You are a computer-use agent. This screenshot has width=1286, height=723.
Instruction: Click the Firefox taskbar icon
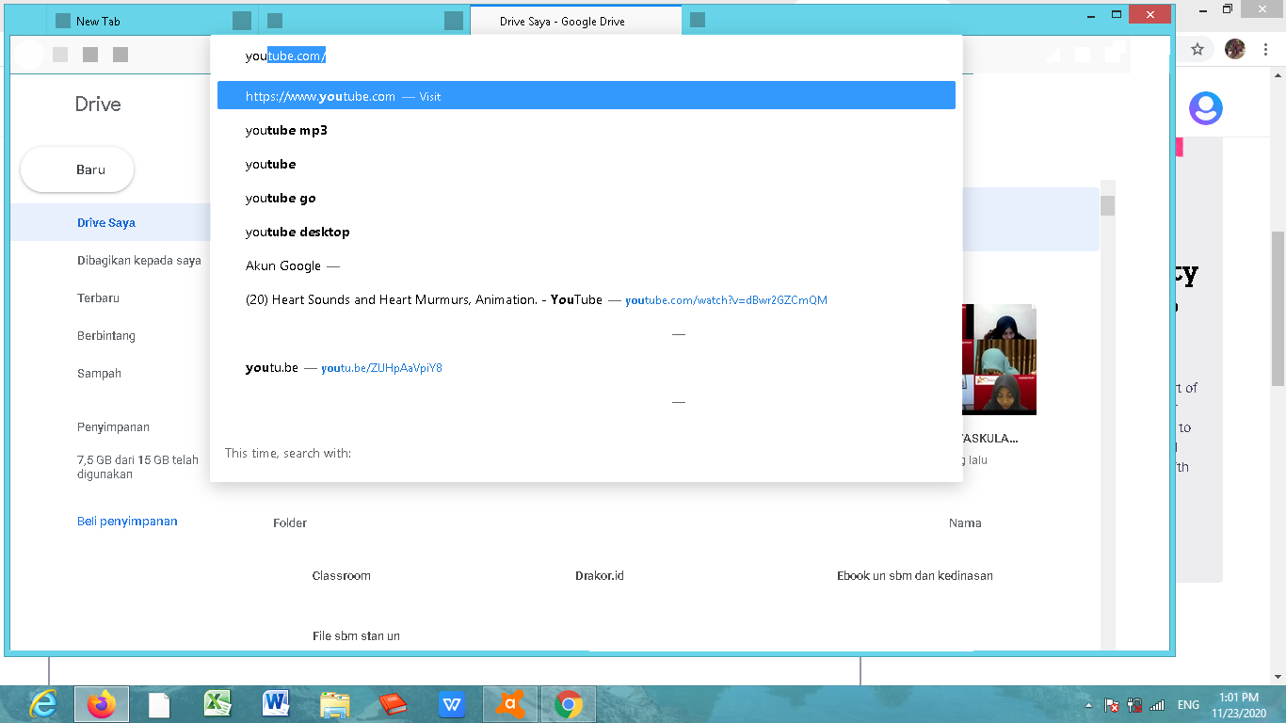[x=102, y=704]
